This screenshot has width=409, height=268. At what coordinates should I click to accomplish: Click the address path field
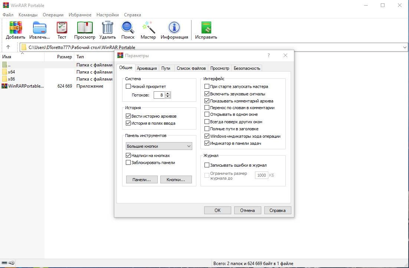(x=214, y=47)
